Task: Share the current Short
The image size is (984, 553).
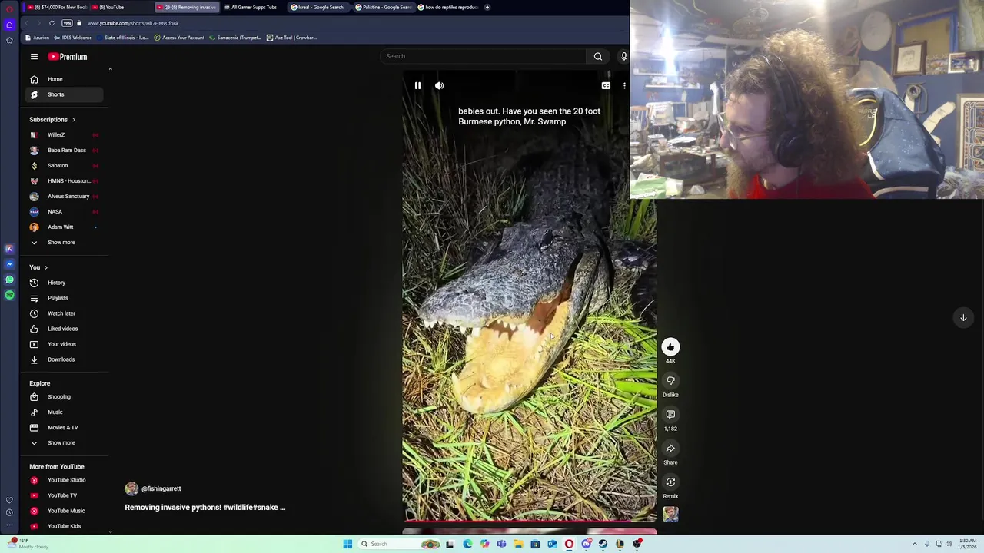Action: pos(670,449)
